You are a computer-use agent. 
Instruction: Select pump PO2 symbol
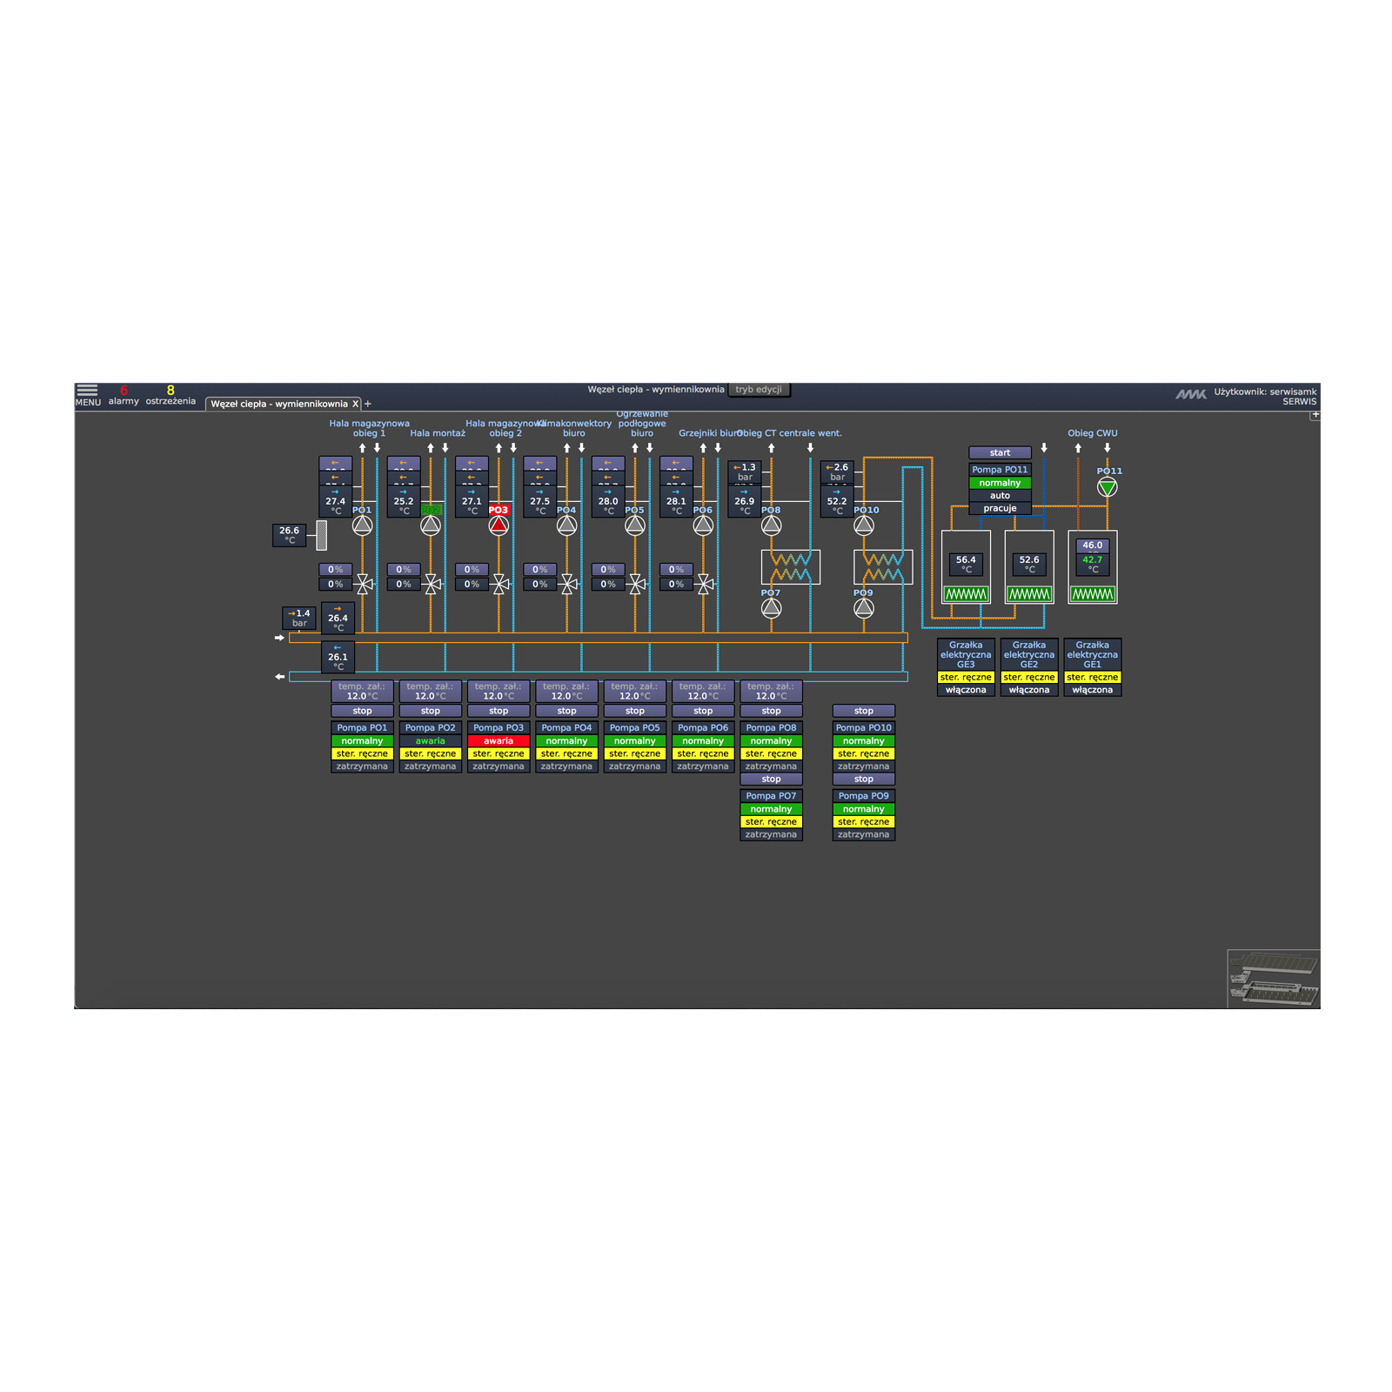coord(431,525)
